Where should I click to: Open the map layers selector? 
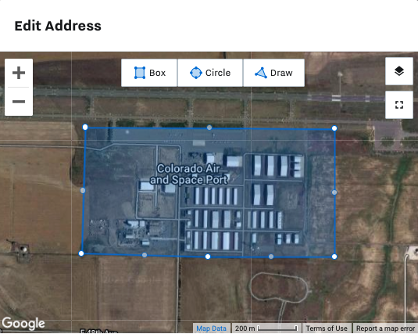coord(399,71)
